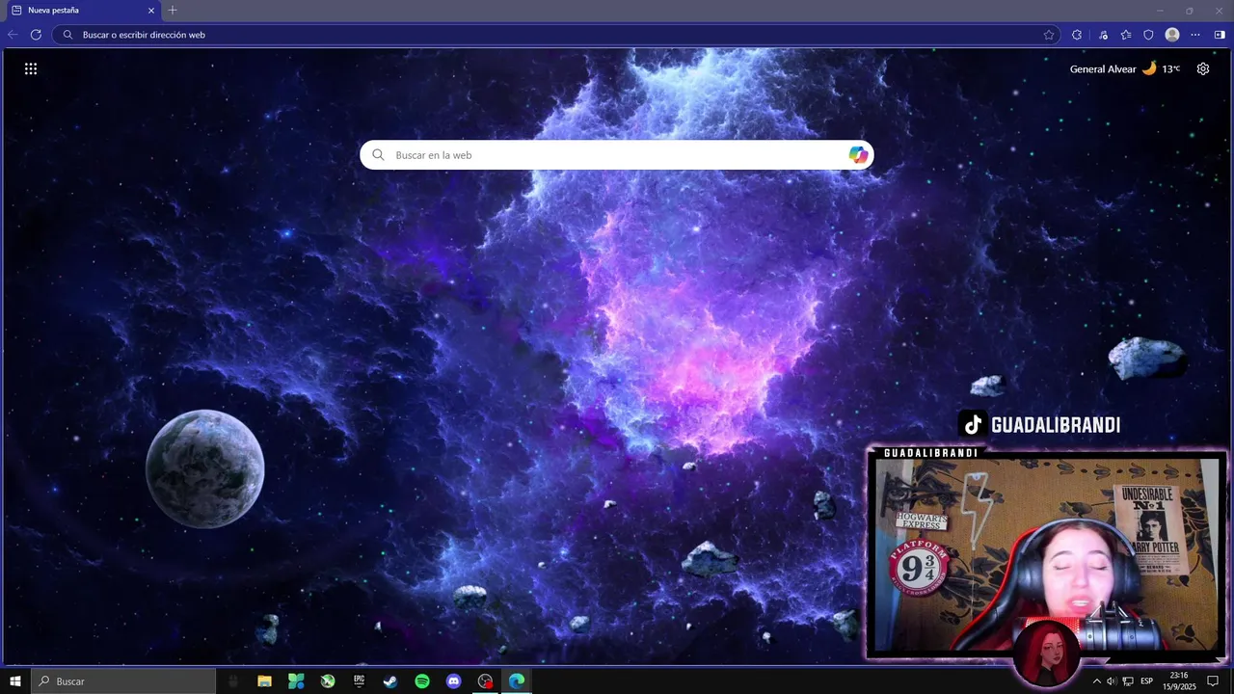The height and width of the screenshot is (694, 1234).
Task: Click the dimmed mouse icon on taskbar
Action: click(232, 681)
